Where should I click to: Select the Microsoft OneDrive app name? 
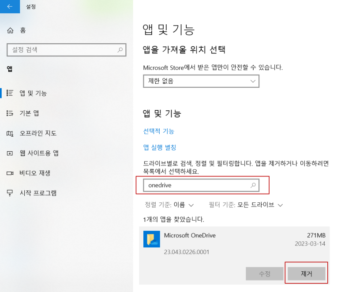(190, 236)
